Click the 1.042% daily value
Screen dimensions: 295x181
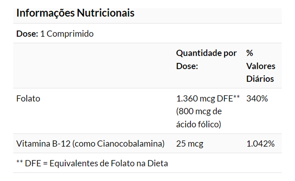pos(260,143)
